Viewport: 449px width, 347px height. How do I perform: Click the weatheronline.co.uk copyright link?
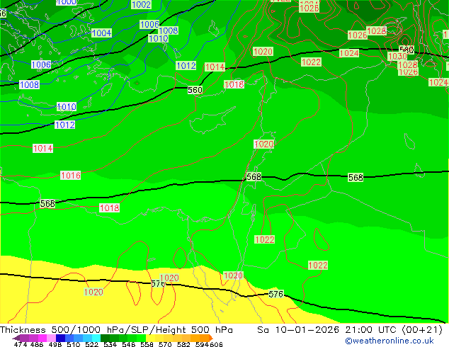point(390,341)
